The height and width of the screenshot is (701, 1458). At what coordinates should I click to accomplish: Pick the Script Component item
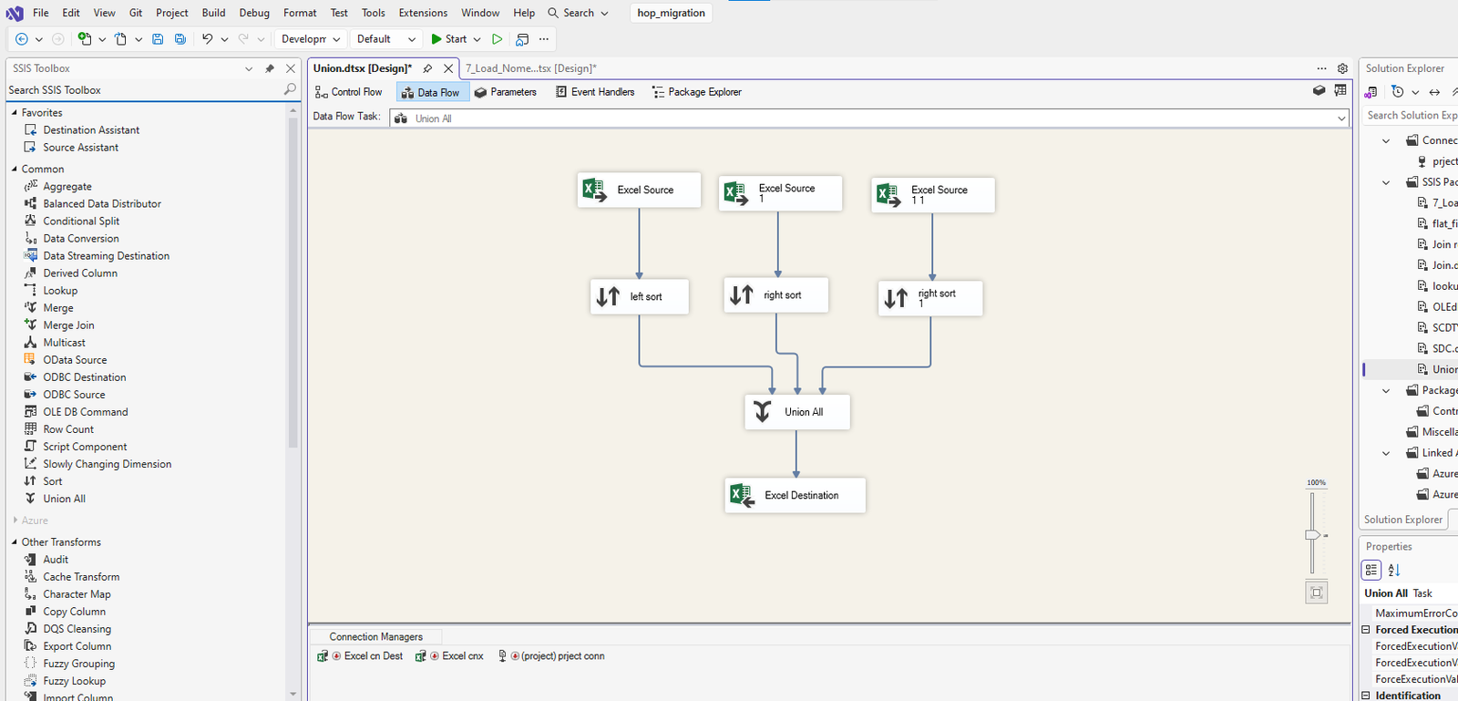pos(84,446)
